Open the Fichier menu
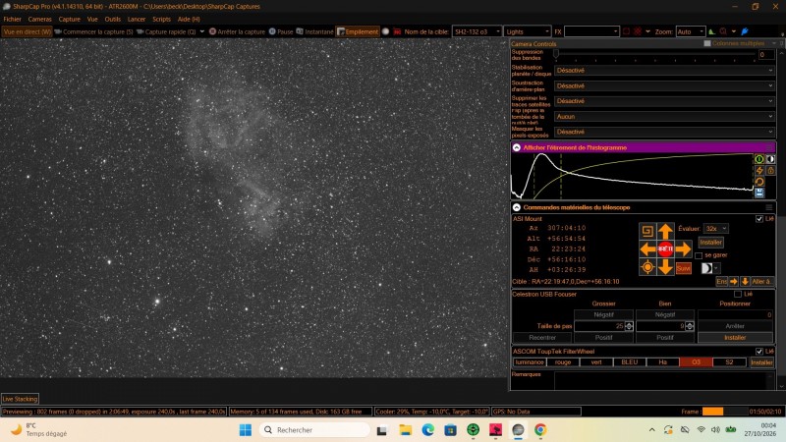This screenshot has height=442, width=786. pyautogui.click(x=12, y=19)
